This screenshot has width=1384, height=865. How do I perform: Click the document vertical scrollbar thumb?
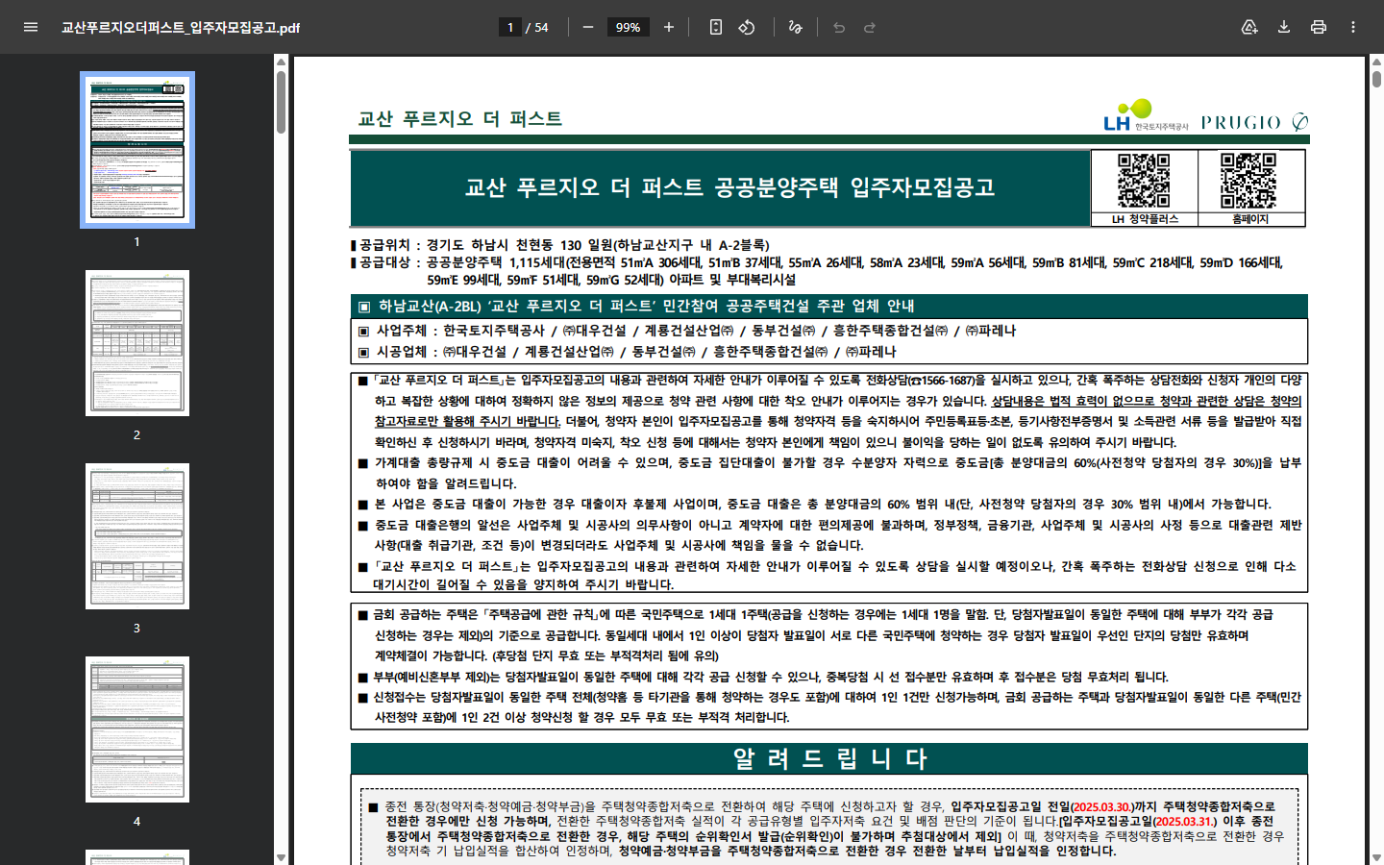coord(1376,79)
